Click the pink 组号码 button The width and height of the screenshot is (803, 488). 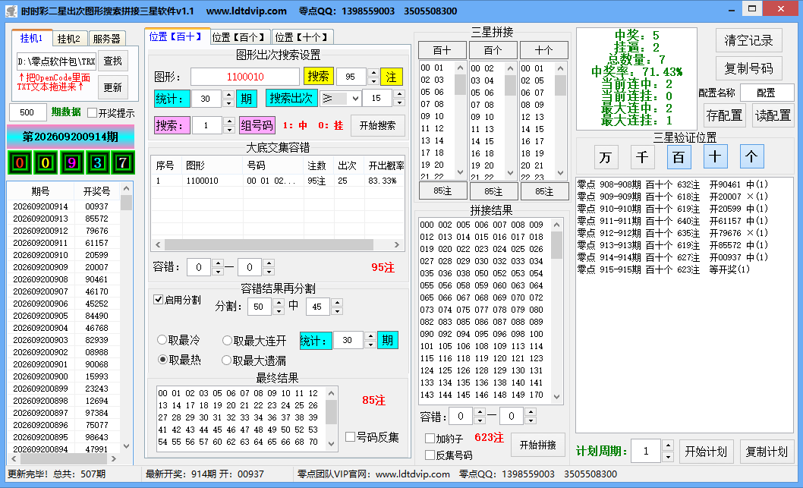point(257,125)
